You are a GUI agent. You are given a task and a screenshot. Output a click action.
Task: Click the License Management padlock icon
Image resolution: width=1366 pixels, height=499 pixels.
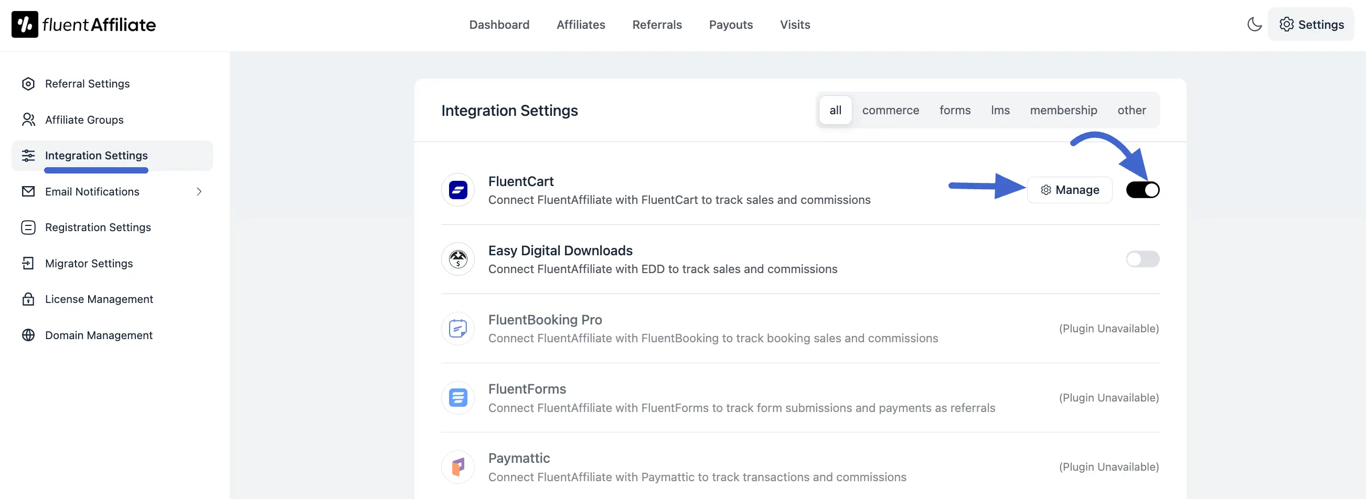pos(28,299)
